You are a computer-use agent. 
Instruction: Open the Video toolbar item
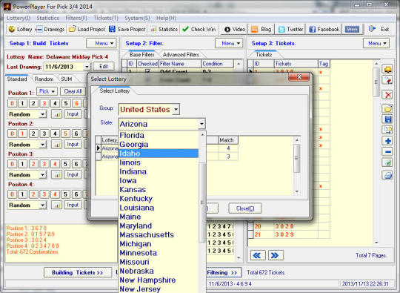[235, 30]
